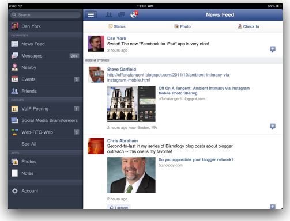Click the 20+ Messages badge
Image resolution: width=290 pixels, height=221 pixels.
click(74, 56)
